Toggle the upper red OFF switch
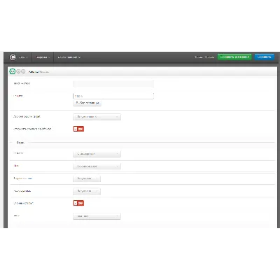 pos(78,129)
